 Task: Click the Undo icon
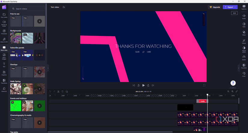pos(50,91)
